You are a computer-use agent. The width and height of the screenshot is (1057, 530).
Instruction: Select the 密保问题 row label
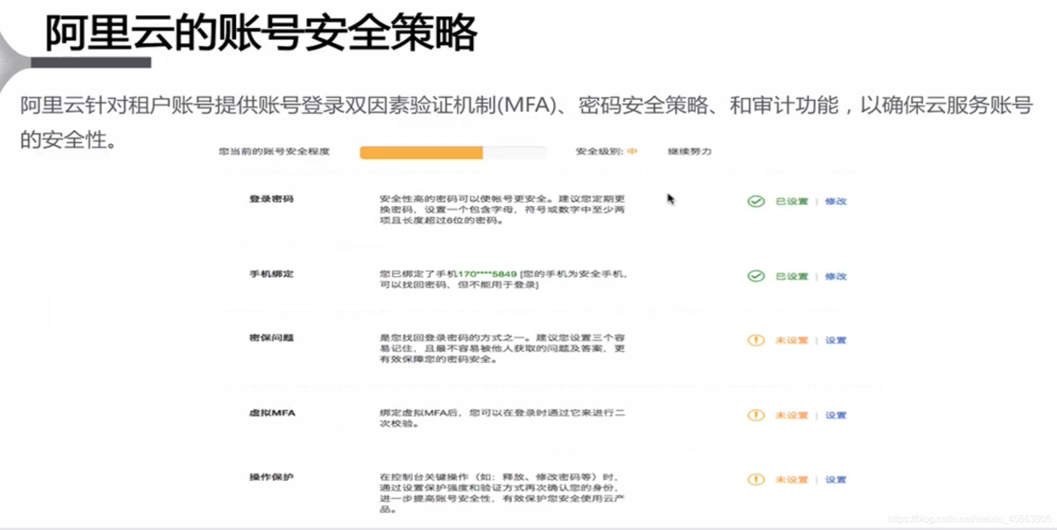pos(272,338)
